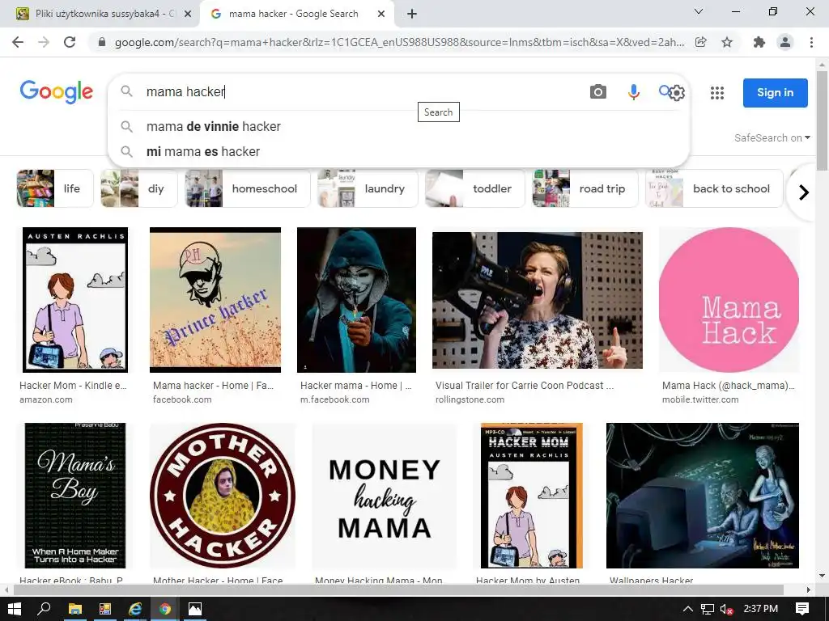Open the rollingstone.com source link
This screenshot has width=829, height=621.
pyautogui.click(x=470, y=399)
